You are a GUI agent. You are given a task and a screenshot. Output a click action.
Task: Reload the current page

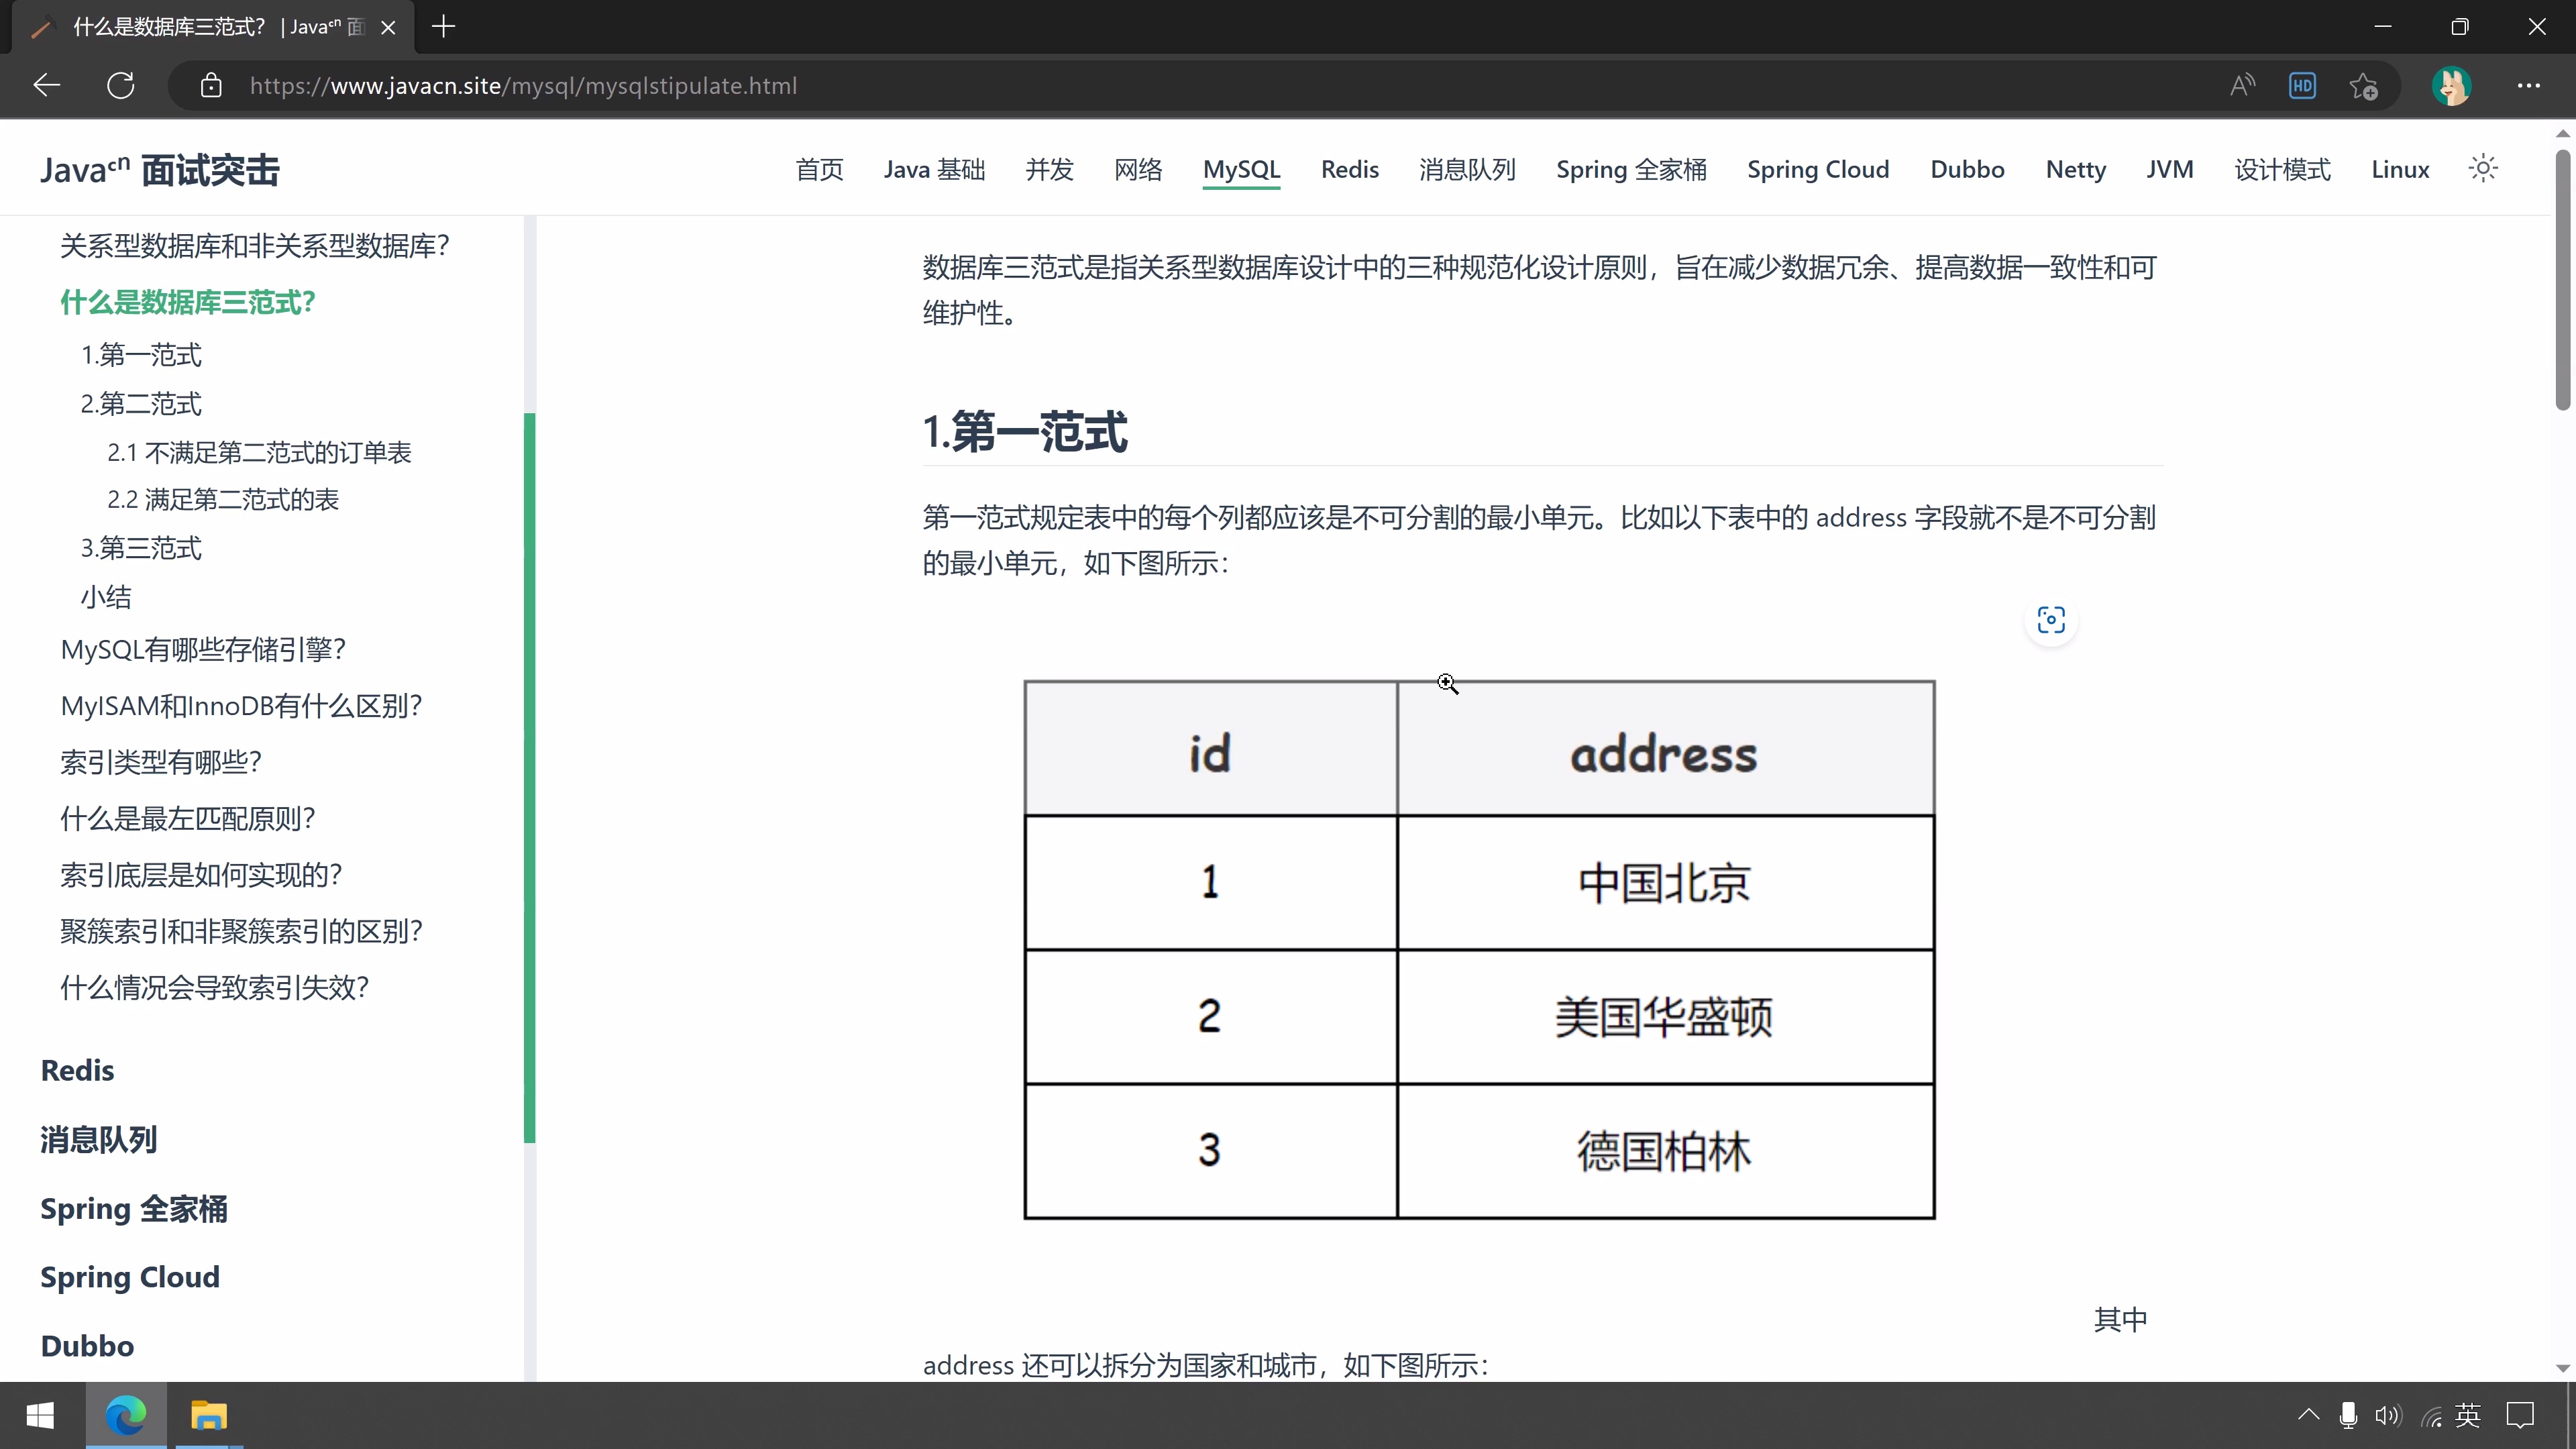click(121, 85)
